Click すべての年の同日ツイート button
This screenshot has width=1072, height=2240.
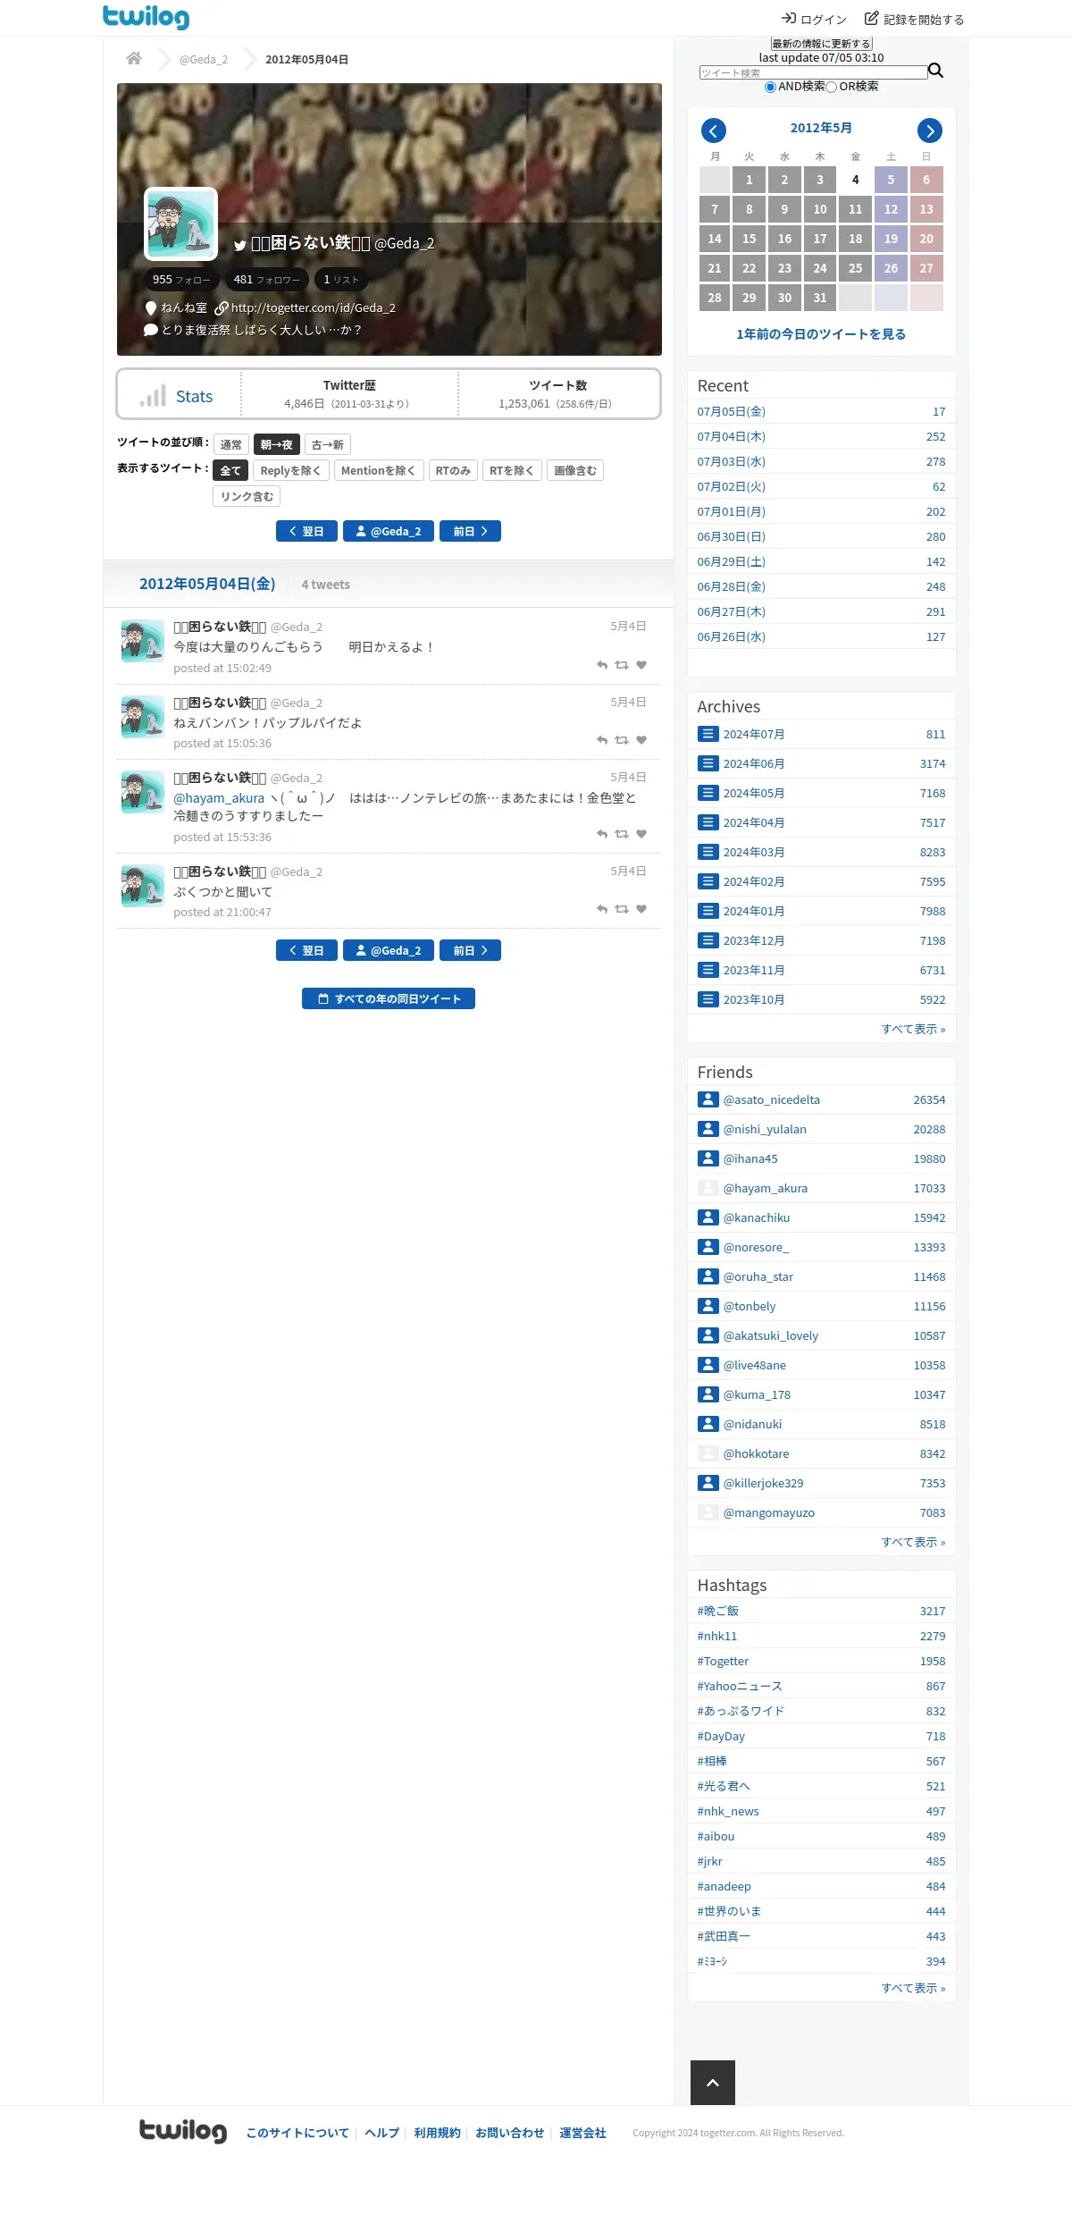click(x=389, y=998)
